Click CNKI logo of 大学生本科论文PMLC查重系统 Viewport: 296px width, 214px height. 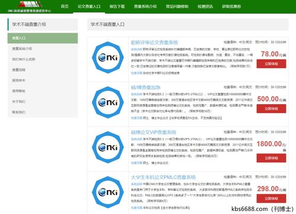[x=108, y=192]
